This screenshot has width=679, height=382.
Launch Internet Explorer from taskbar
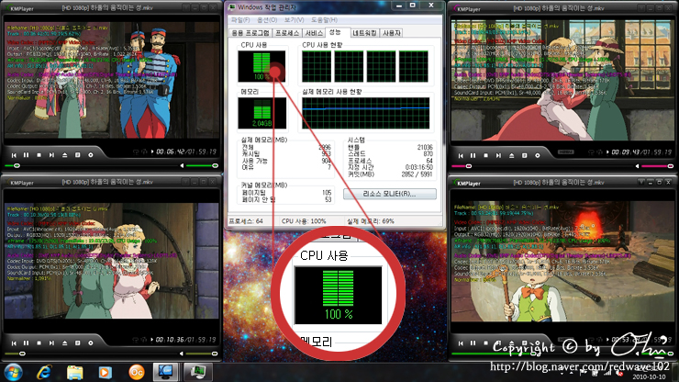[x=44, y=373]
